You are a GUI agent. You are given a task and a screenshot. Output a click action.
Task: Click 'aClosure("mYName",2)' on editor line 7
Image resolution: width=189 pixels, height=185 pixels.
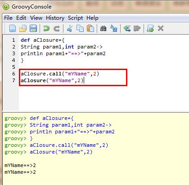[52, 80]
